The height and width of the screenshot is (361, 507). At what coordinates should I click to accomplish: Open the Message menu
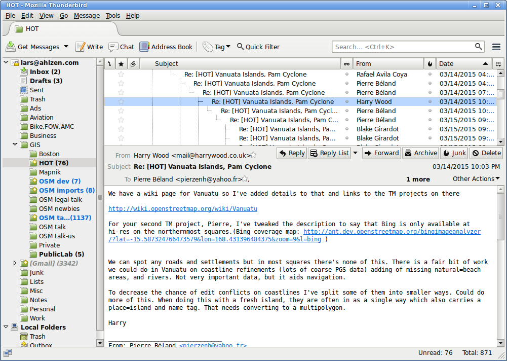(x=87, y=16)
